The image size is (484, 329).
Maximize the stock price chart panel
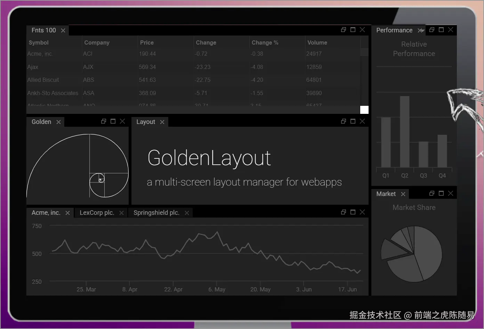[353, 212]
